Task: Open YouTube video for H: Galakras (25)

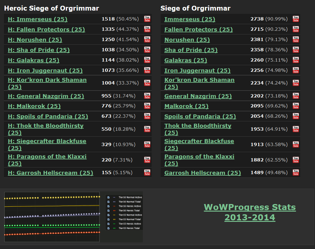Action: 147,60
